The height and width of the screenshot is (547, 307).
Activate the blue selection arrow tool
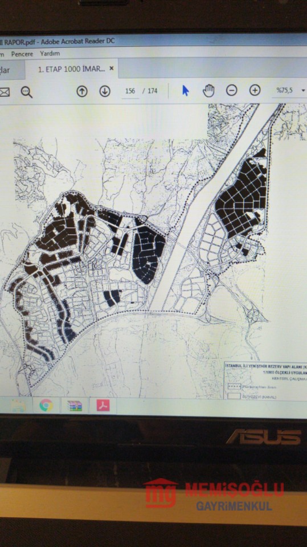tap(185, 91)
